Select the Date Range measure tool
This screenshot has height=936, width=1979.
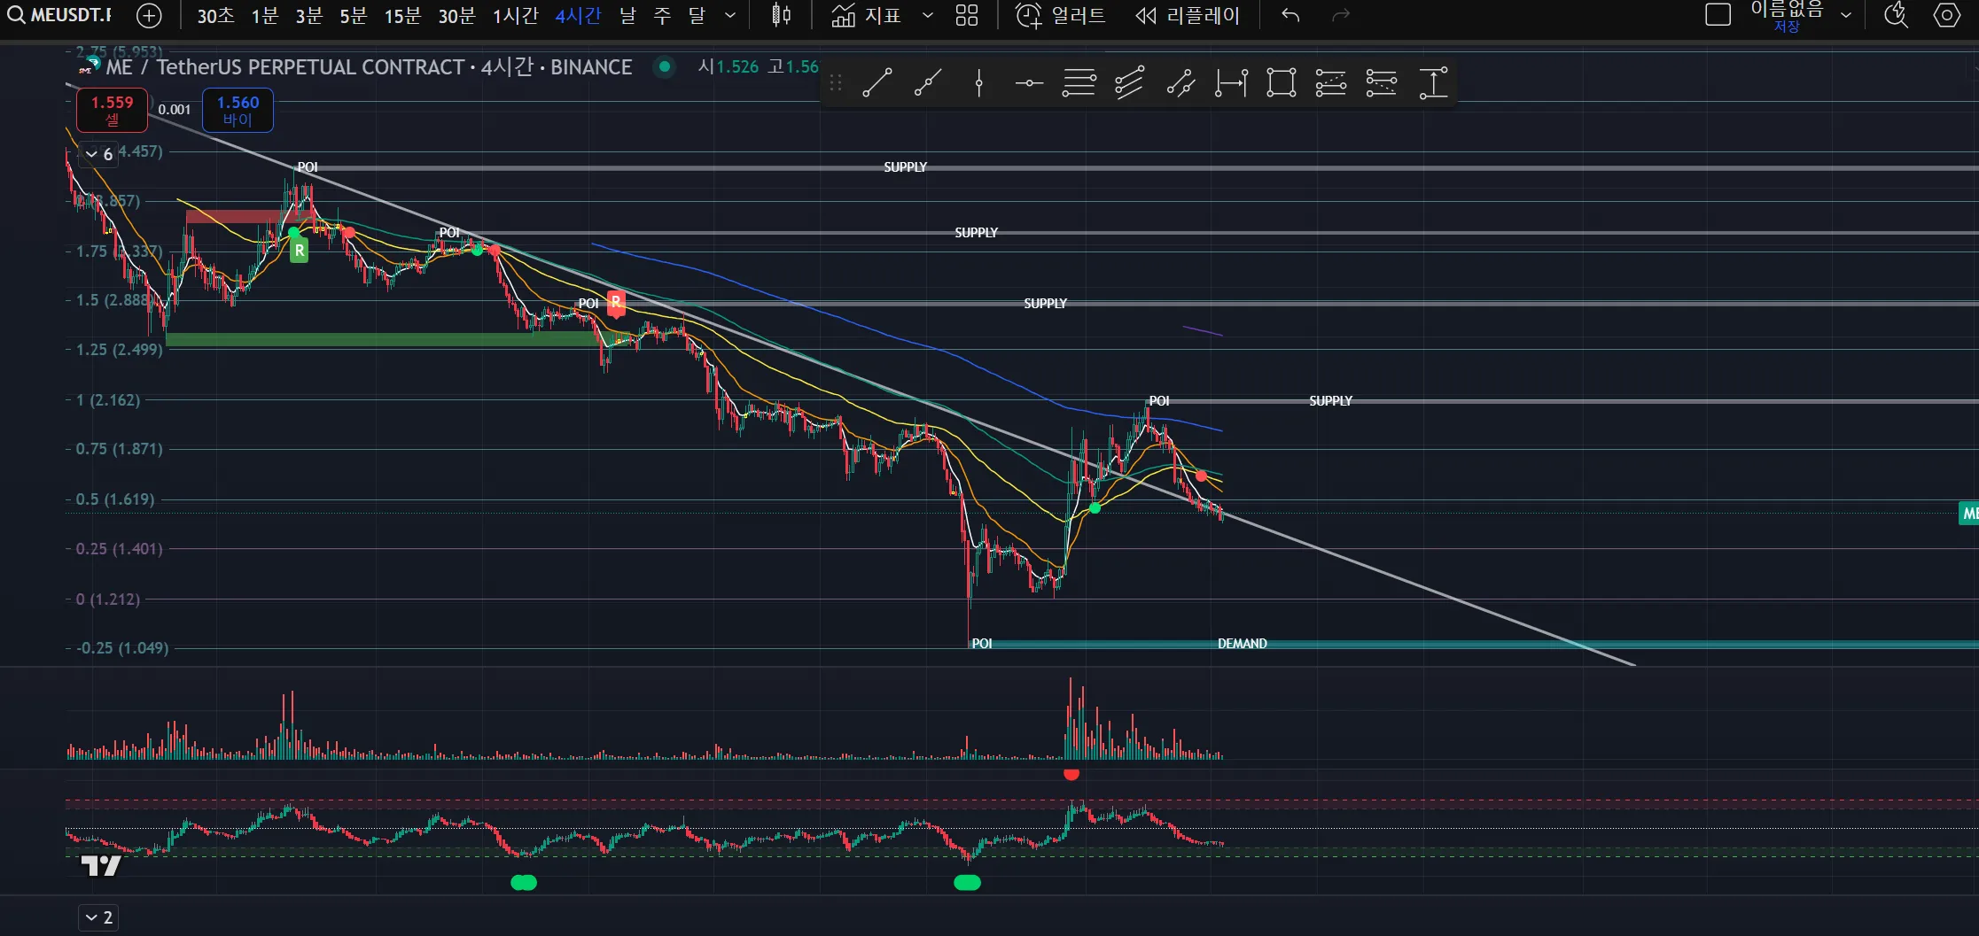coord(1231,83)
